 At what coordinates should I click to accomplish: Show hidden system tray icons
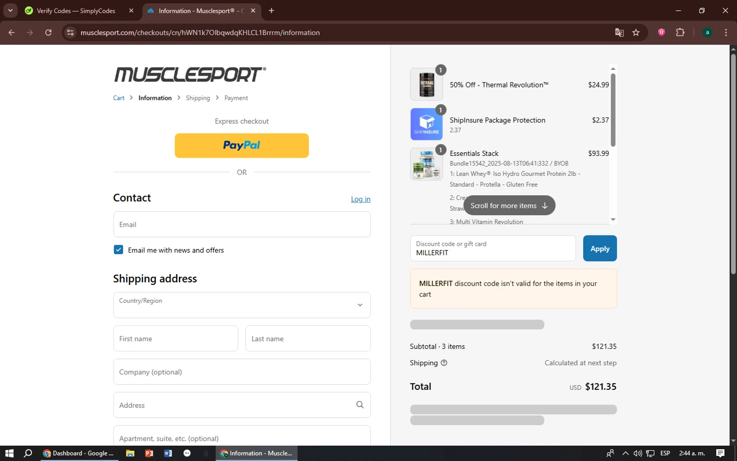(x=625, y=453)
